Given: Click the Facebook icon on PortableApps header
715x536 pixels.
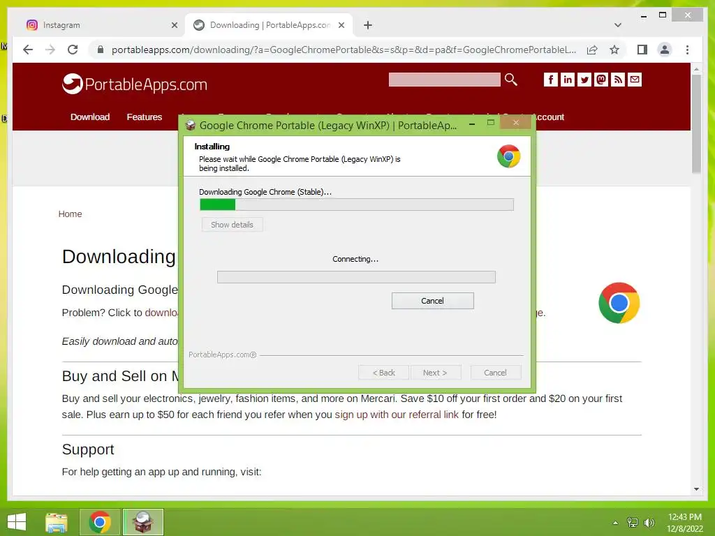Looking at the screenshot, I should (550, 80).
